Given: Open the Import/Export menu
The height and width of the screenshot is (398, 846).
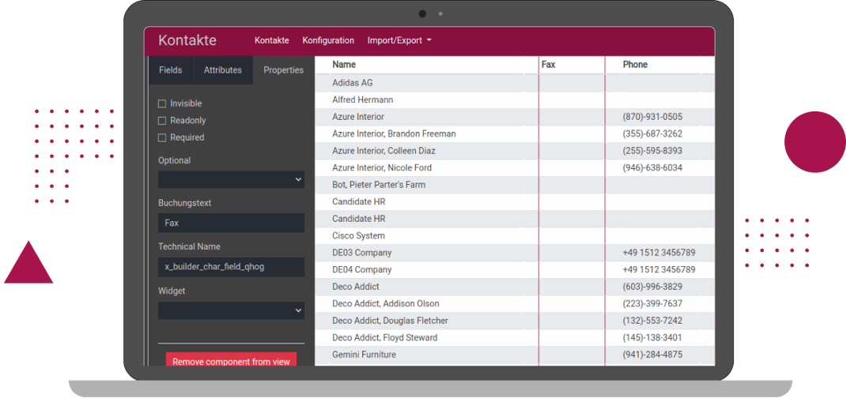Looking at the screenshot, I should pos(399,40).
